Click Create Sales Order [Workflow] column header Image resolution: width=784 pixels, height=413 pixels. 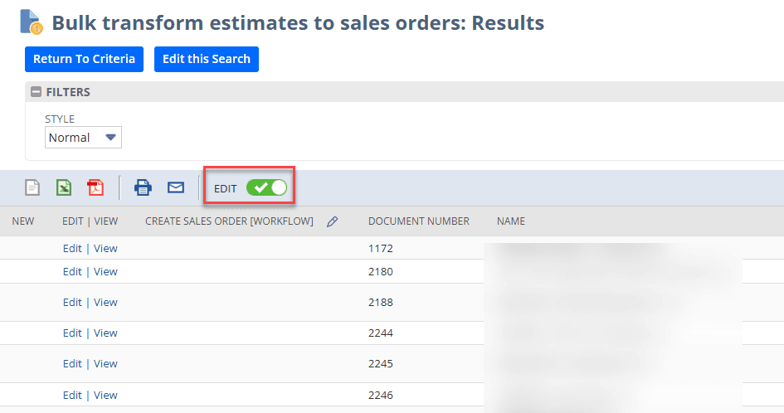tap(229, 221)
